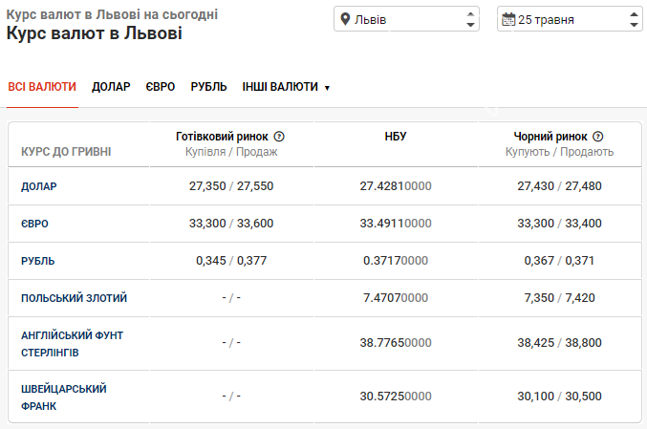
Task: Click pound NBU rate 38.77650000
Action: point(396,342)
